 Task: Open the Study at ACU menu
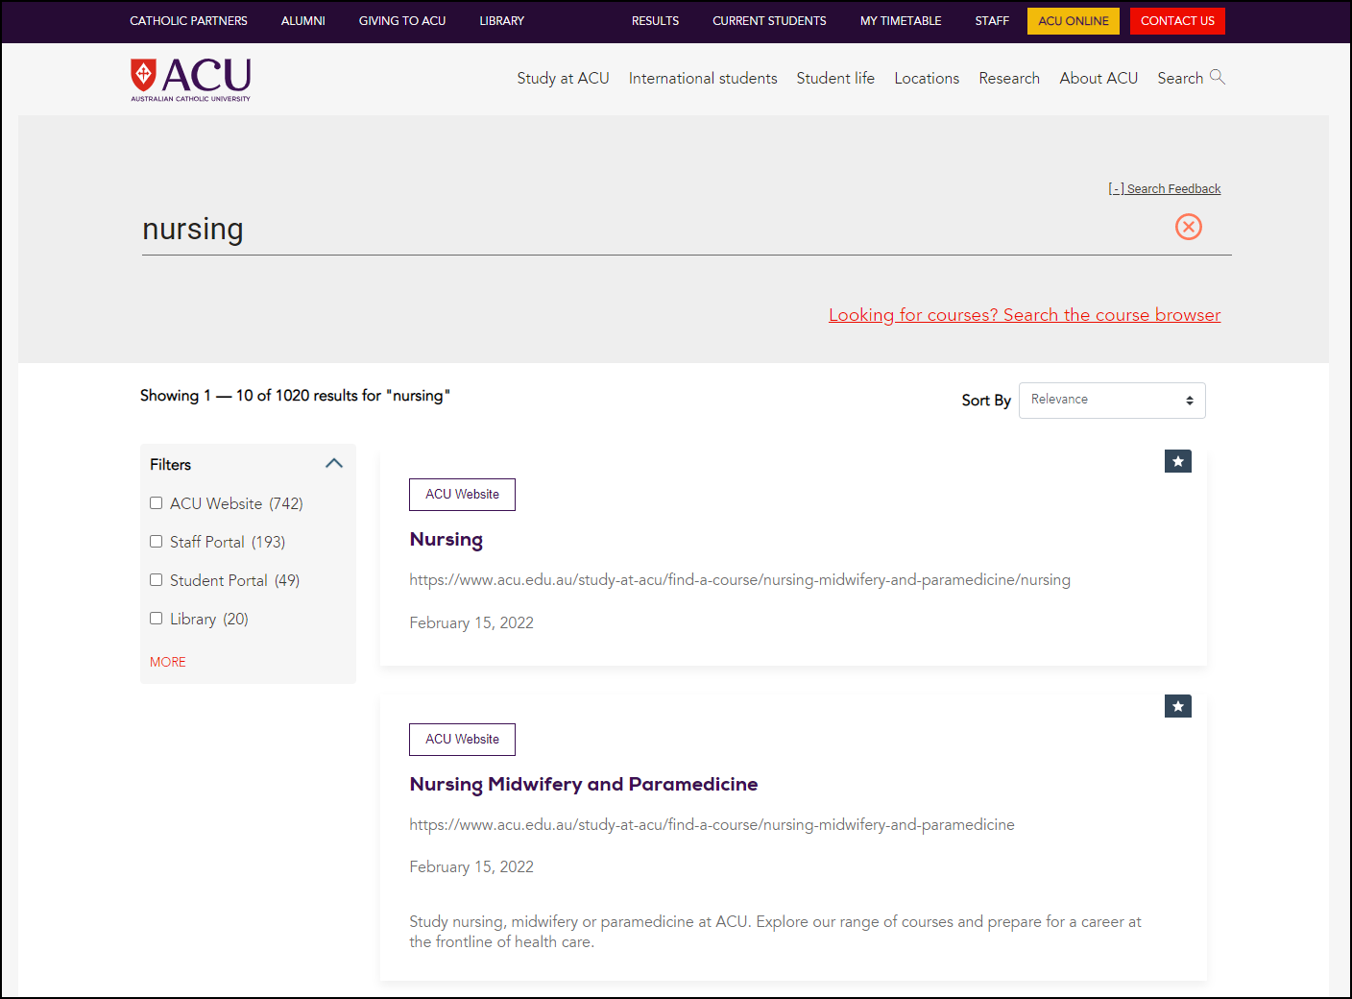click(x=563, y=78)
